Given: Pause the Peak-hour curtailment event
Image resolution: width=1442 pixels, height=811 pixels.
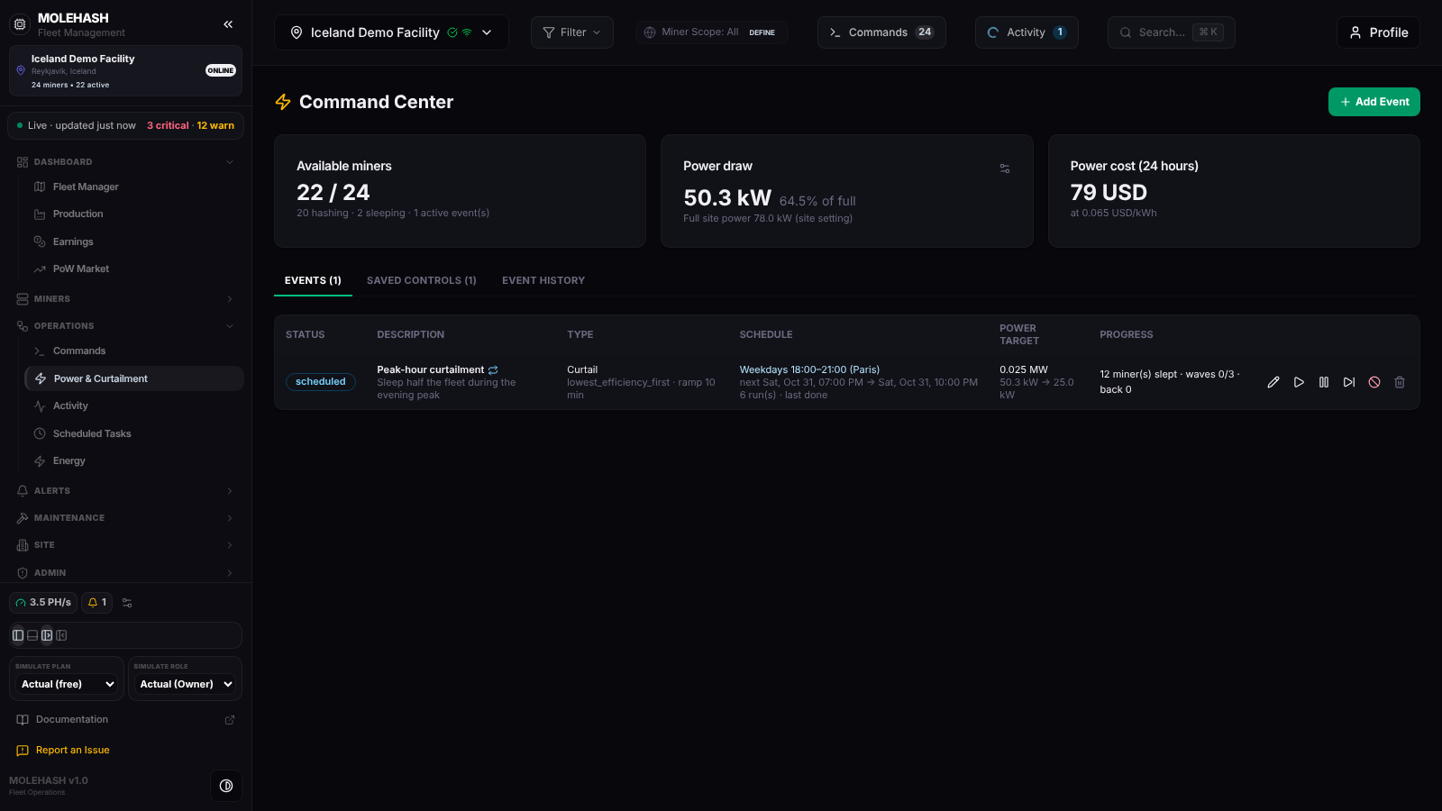Looking at the screenshot, I should (1324, 382).
